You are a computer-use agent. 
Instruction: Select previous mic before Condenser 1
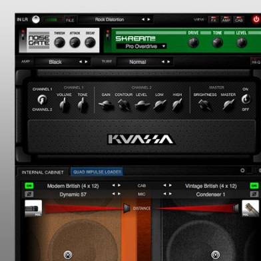(x=164, y=194)
